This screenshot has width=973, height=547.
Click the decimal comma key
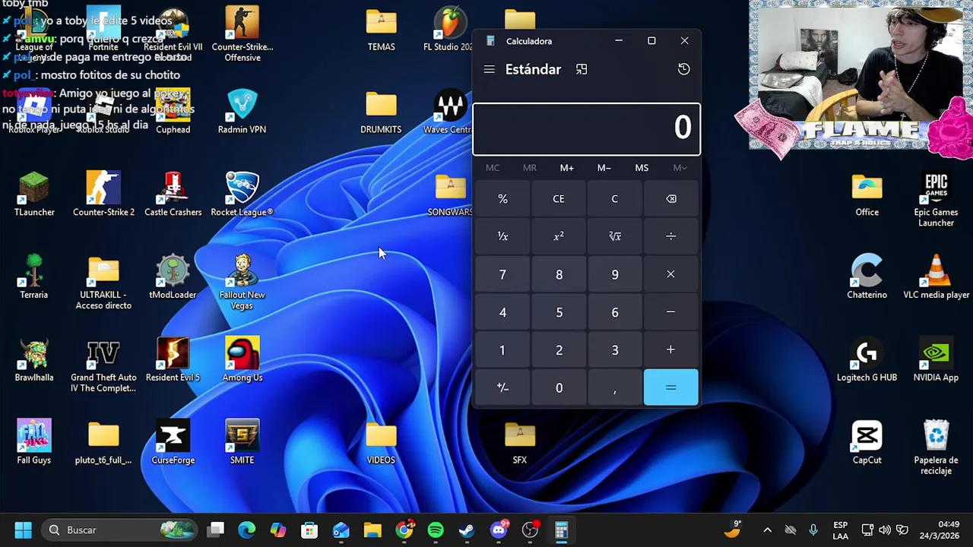[614, 387]
